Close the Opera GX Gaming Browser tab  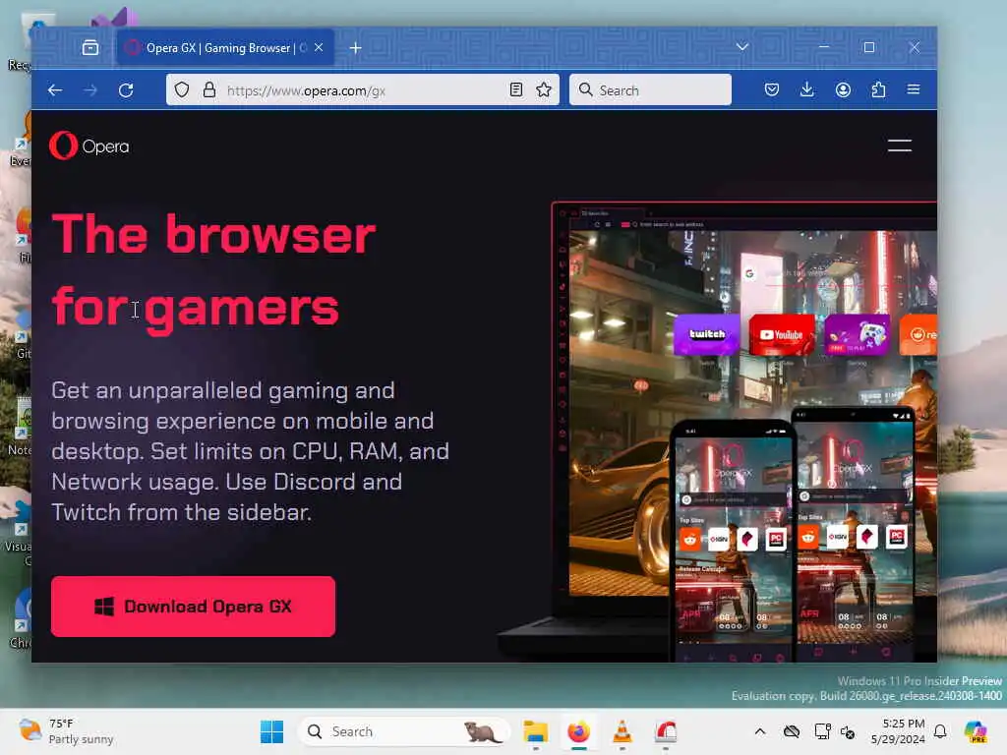[319, 47]
